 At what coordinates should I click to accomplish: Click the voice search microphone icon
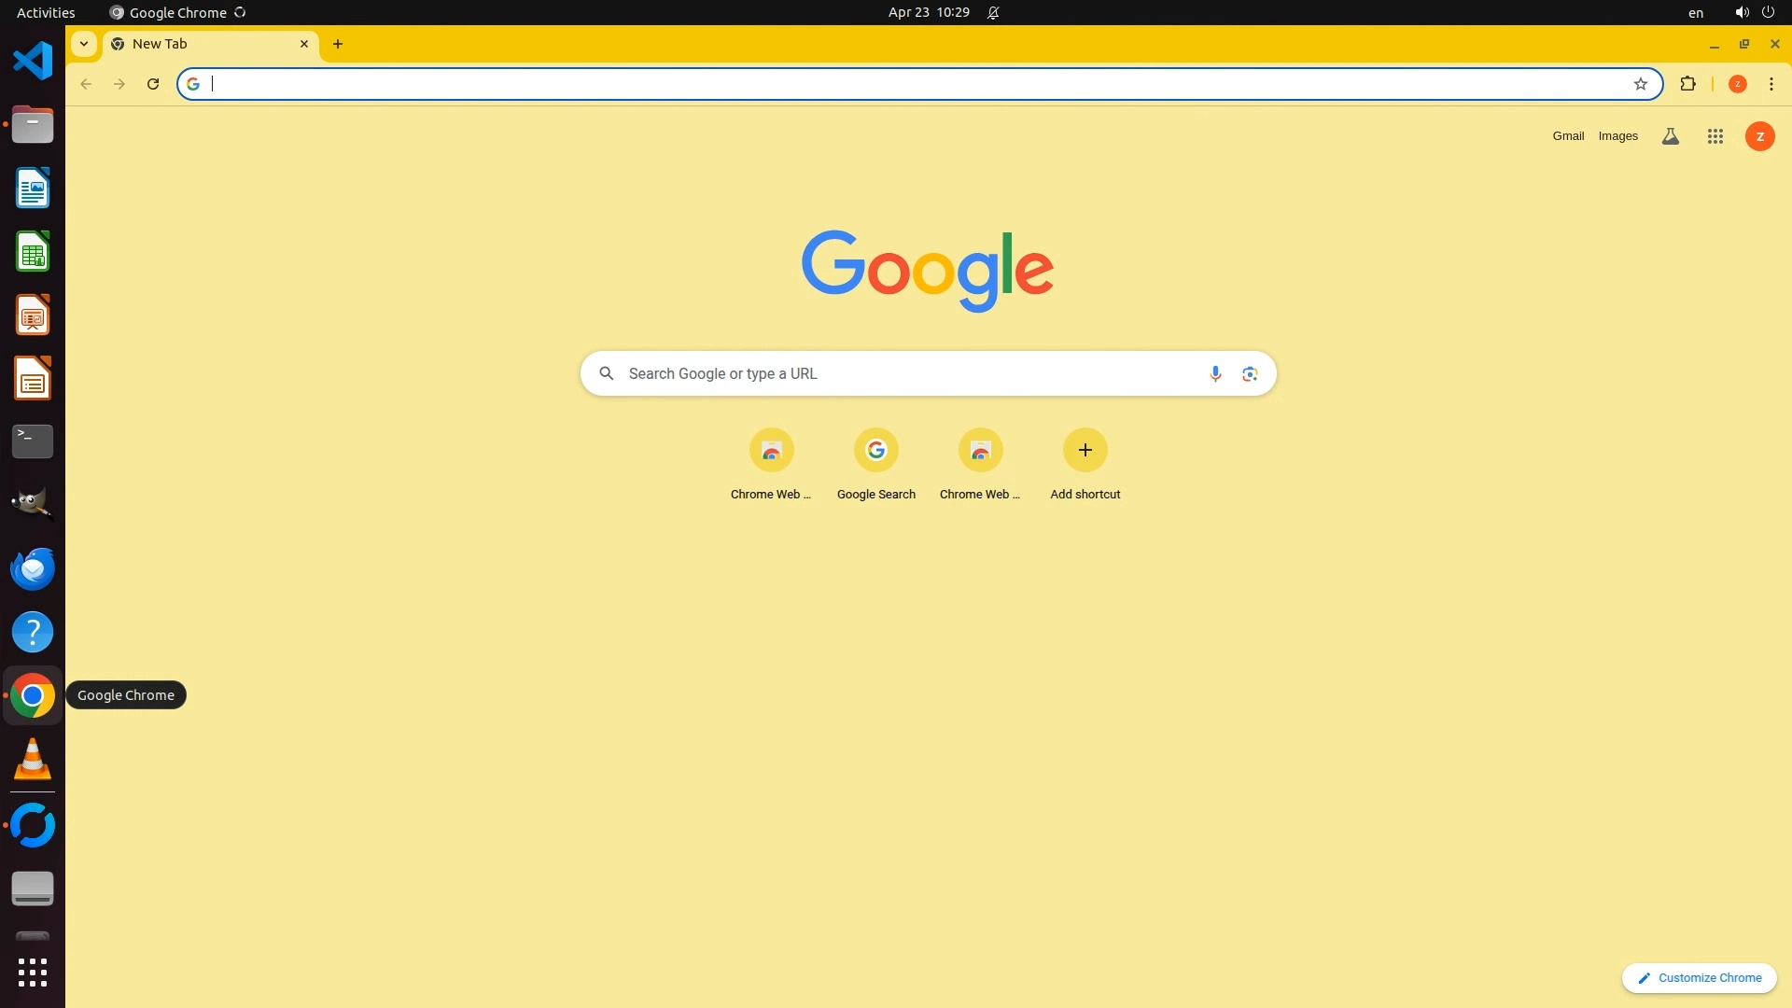pos(1215,373)
